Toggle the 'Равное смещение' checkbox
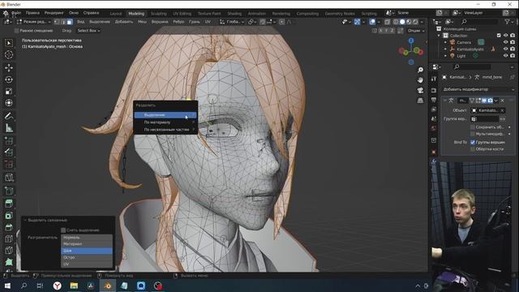The height and width of the screenshot is (292, 519). (x=16, y=31)
